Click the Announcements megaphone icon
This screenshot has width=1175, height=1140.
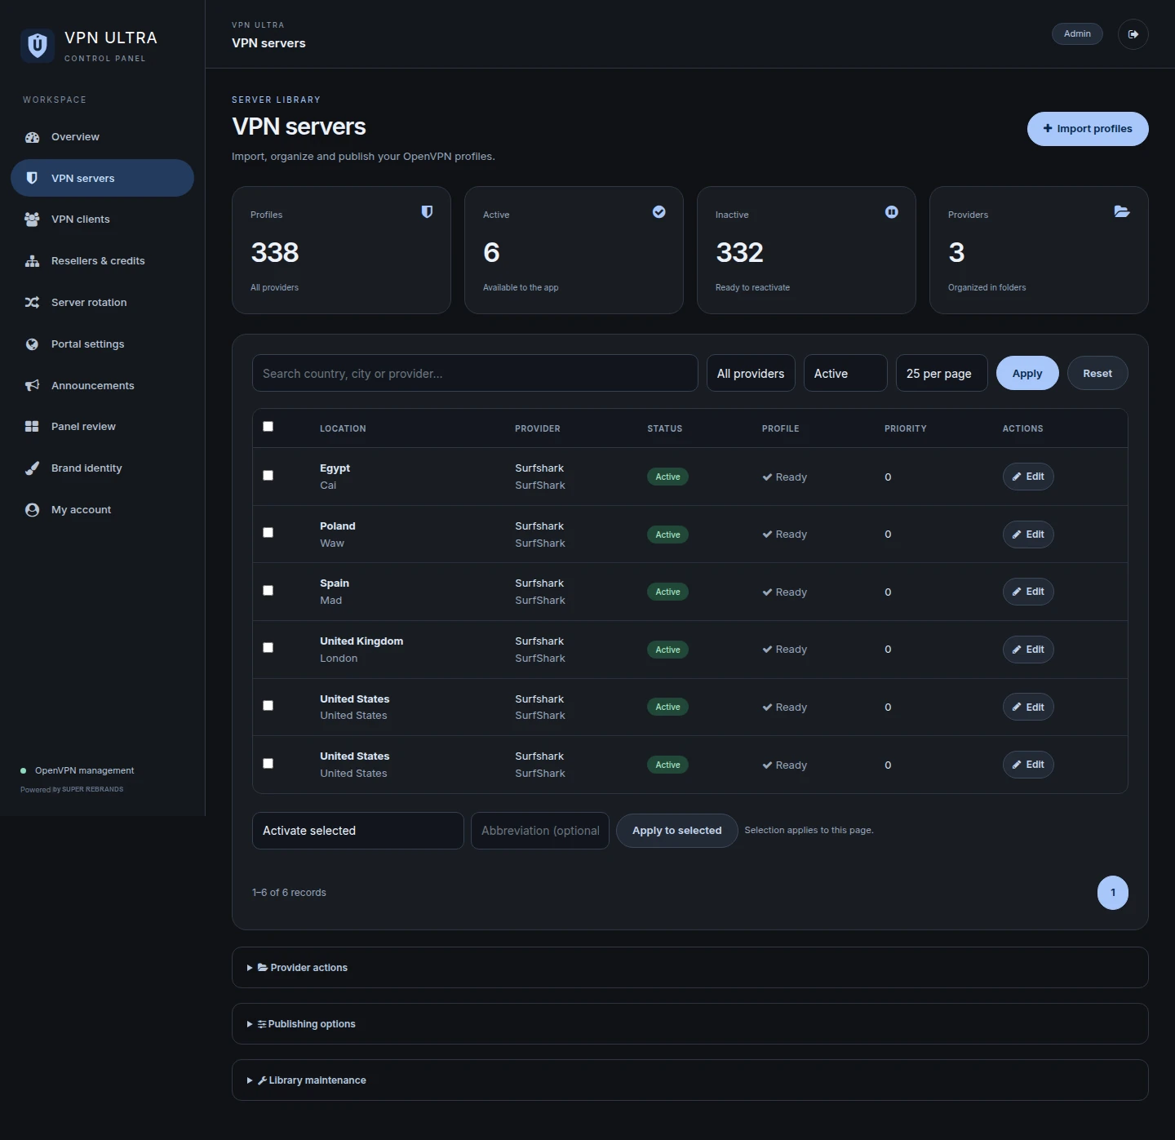(32, 386)
